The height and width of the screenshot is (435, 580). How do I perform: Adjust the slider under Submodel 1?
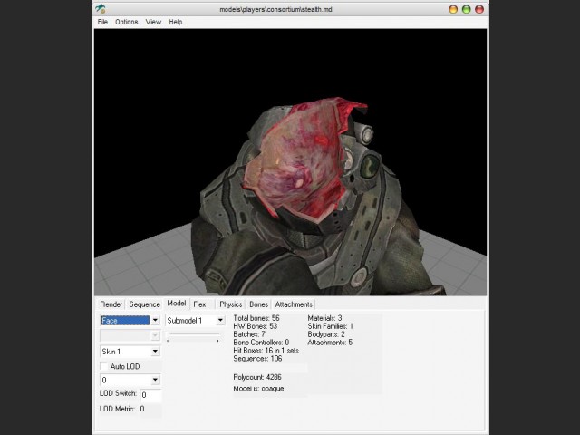tap(193, 336)
